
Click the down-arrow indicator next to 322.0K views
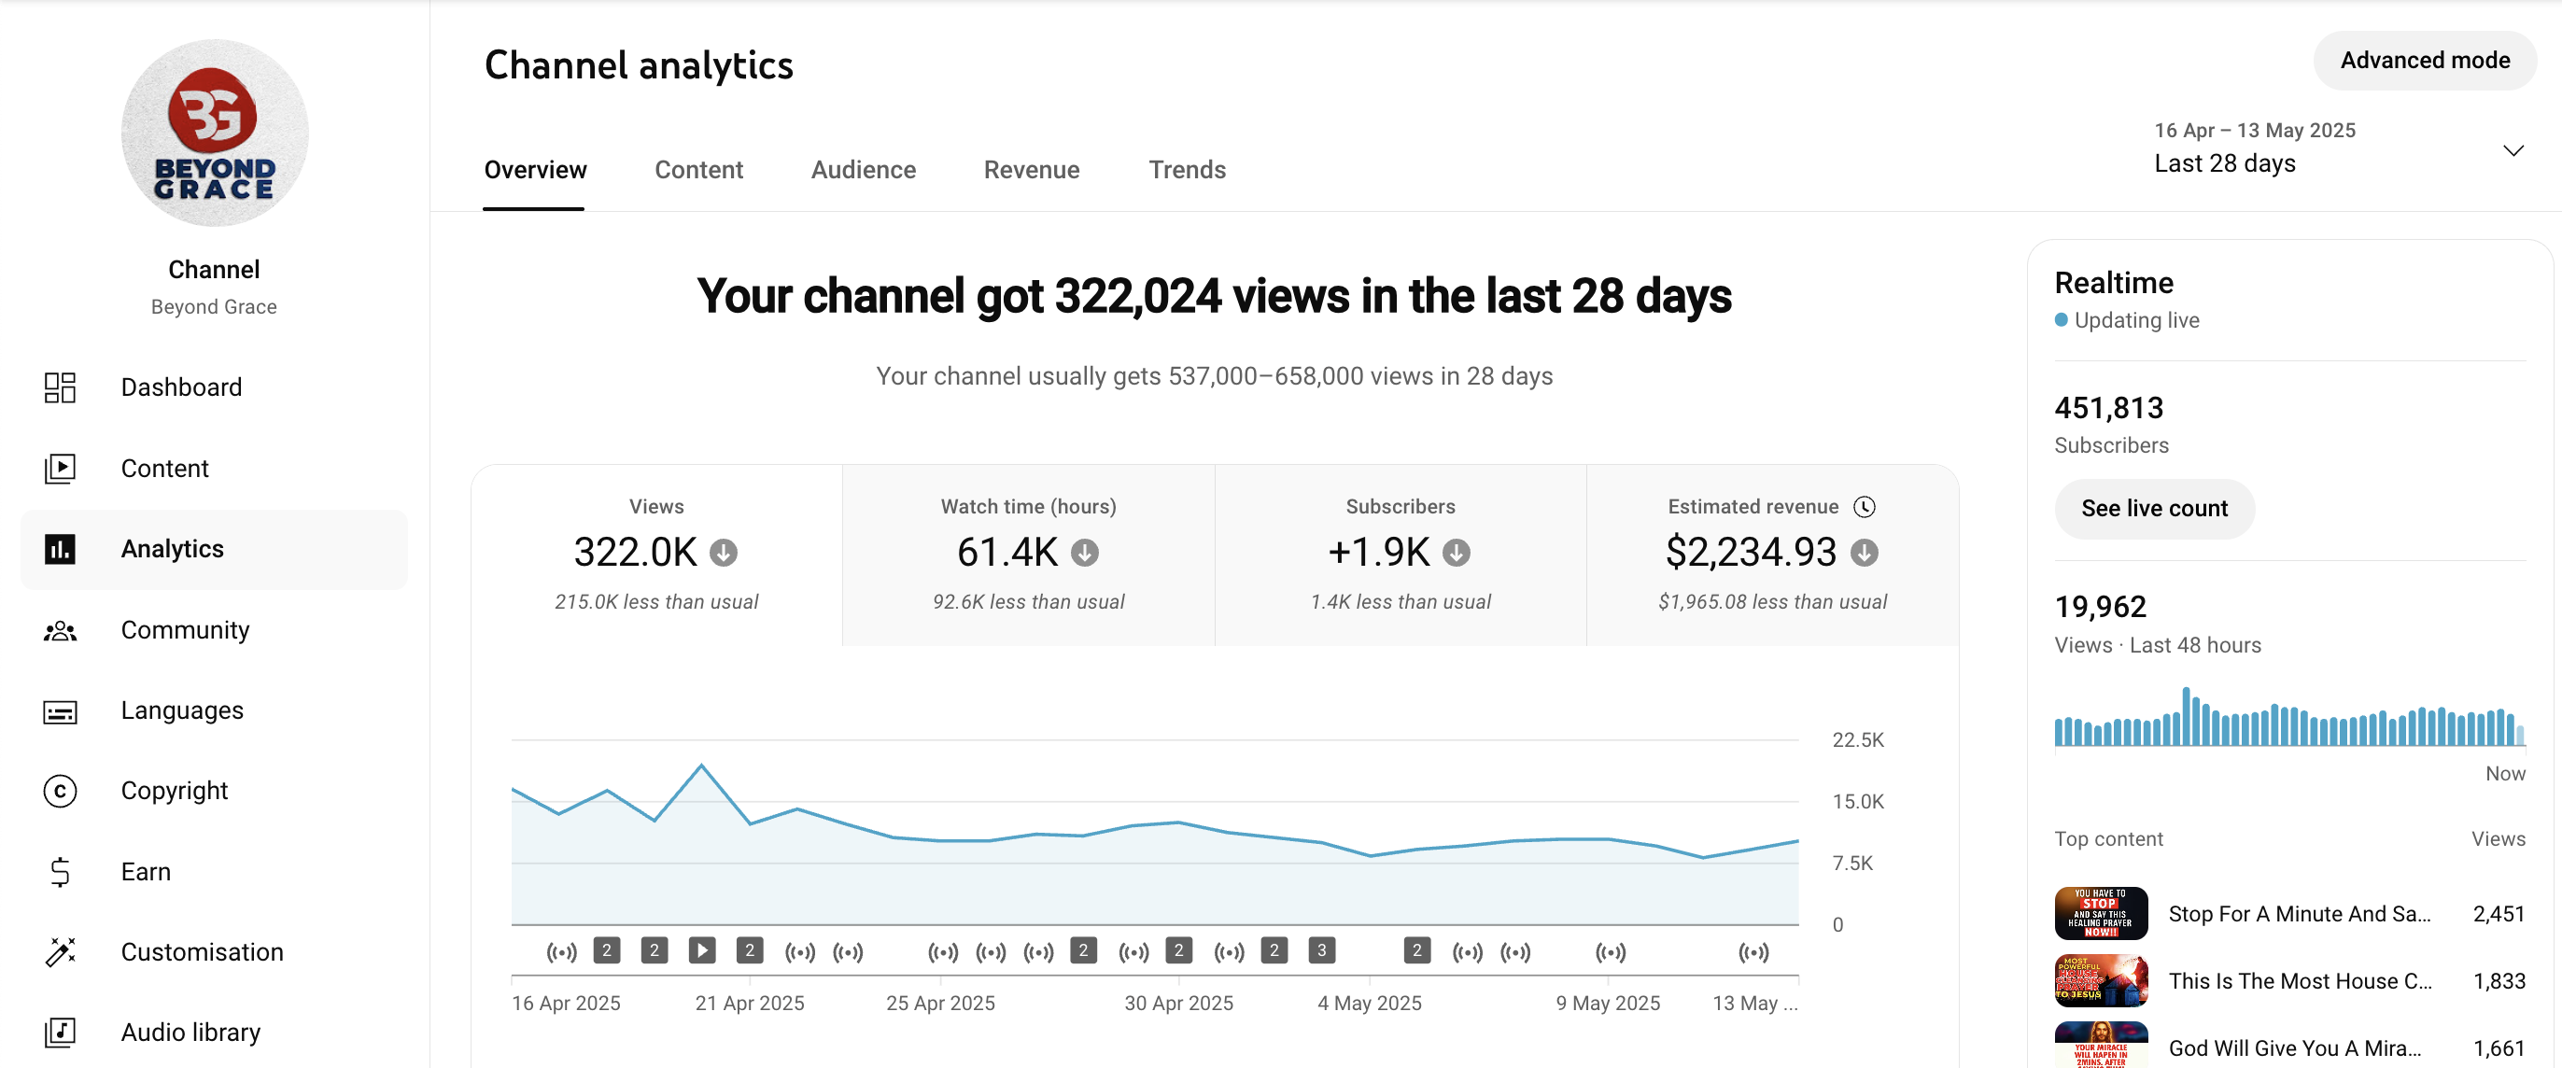click(x=723, y=552)
